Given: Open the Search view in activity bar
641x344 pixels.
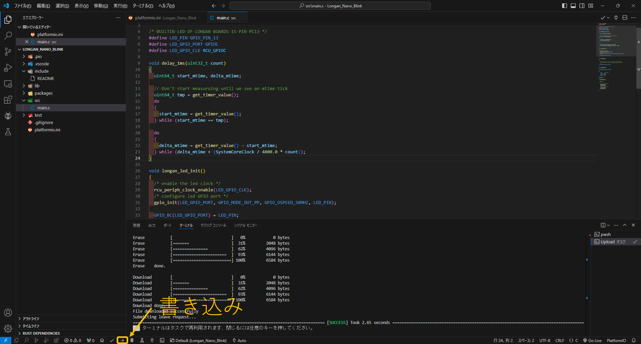Looking at the screenshot, I should click(x=8, y=36).
